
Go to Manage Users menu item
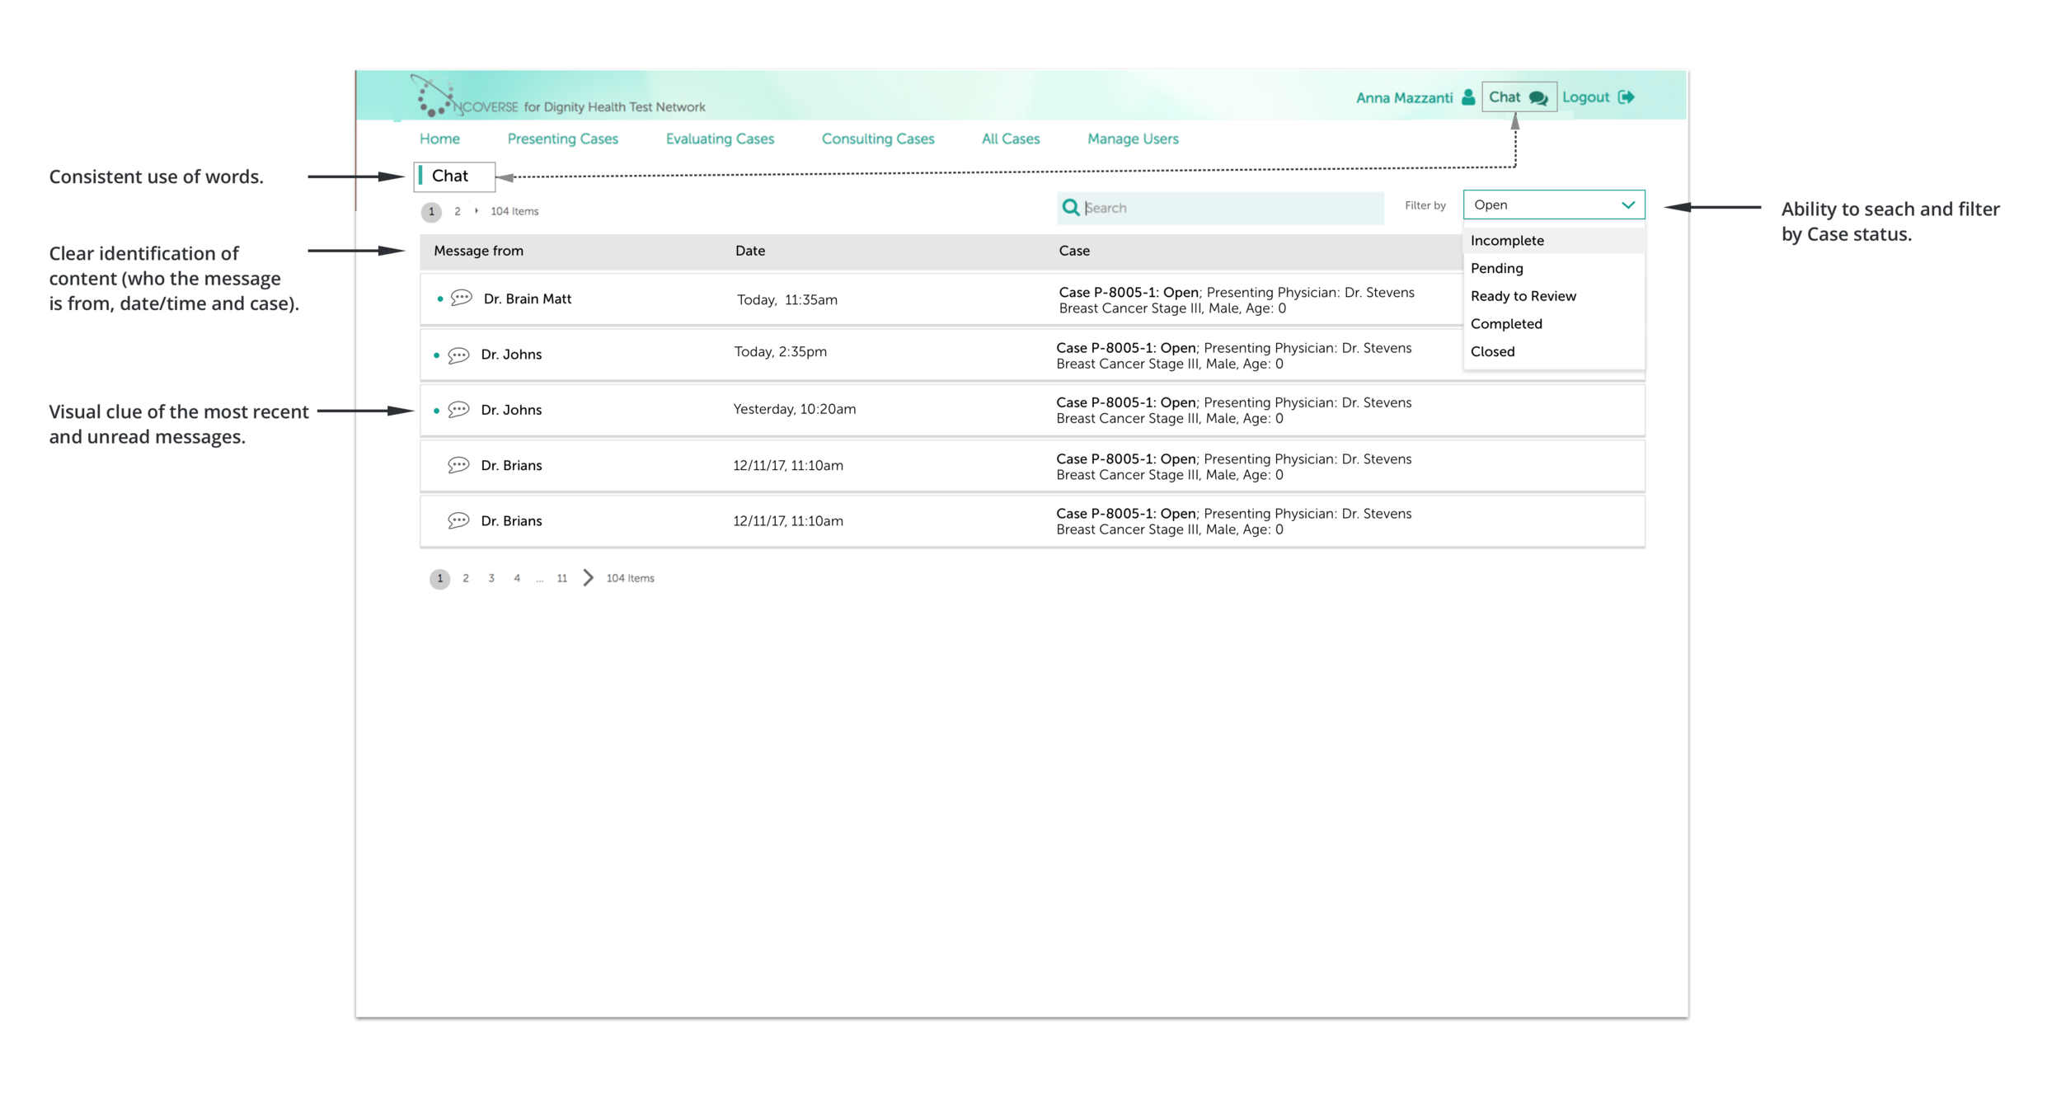[1133, 139]
